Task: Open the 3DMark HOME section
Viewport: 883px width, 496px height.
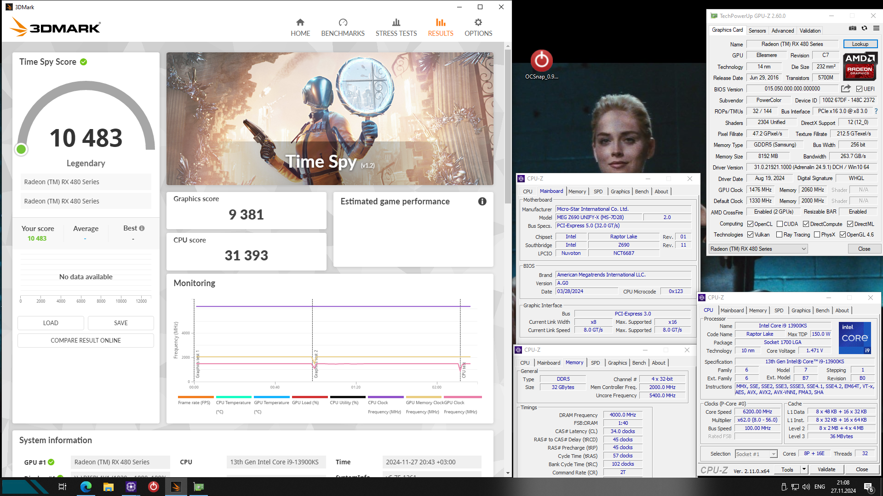Action: tap(300, 28)
